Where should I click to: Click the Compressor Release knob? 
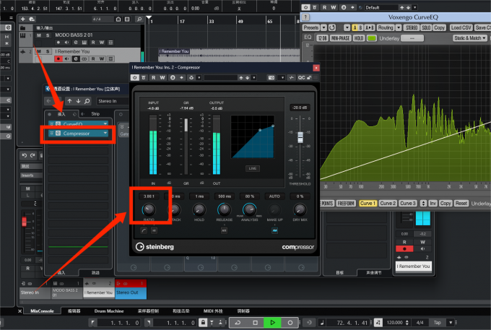point(225,209)
